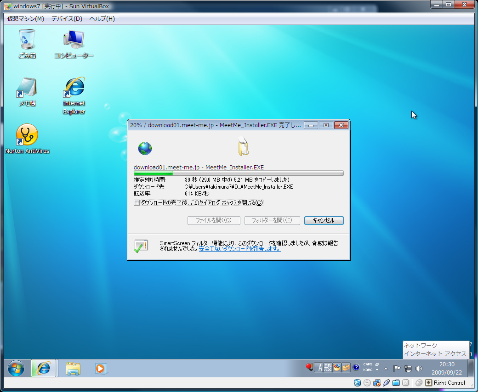
Task: Click the VirtualBox hard disk activity icon
Action: click(357, 383)
